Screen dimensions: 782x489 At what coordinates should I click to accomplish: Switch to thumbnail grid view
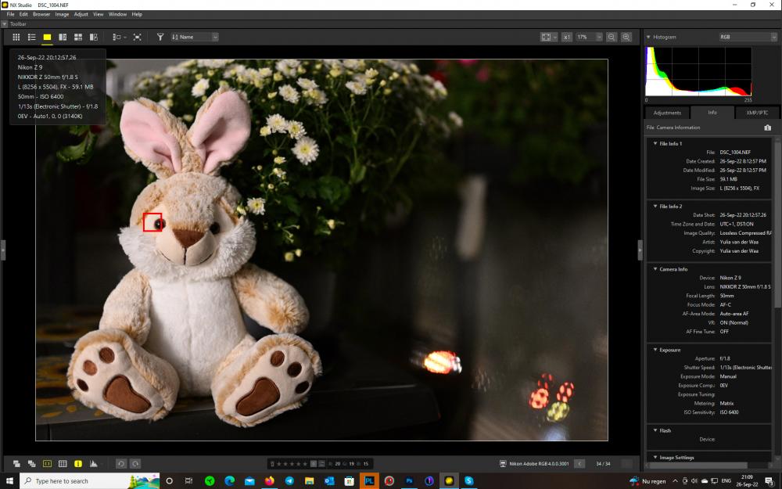coord(16,37)
